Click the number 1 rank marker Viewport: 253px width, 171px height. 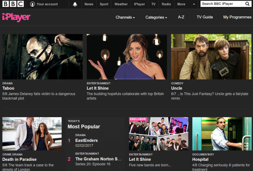coord(69,140)
